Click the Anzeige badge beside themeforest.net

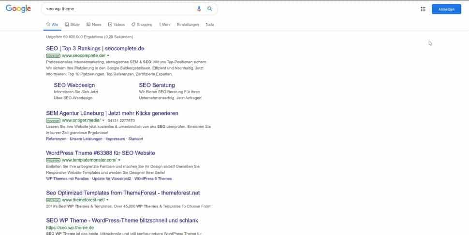53,200
